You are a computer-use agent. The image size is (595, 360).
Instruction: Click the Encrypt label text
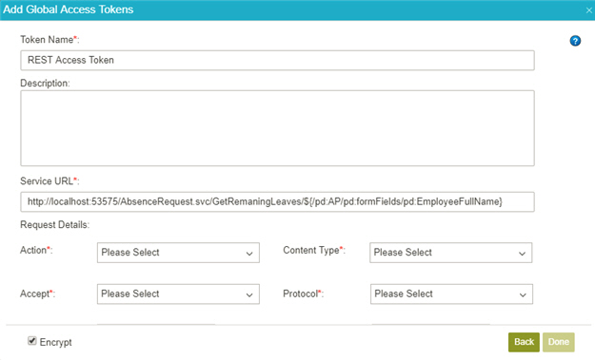click(56, 342)
